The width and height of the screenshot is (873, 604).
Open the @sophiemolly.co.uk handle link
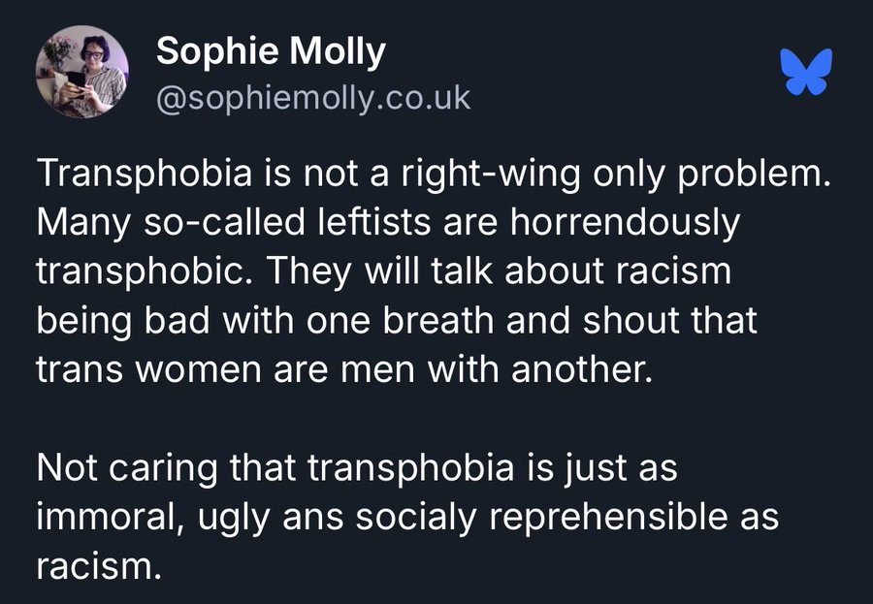313,99
